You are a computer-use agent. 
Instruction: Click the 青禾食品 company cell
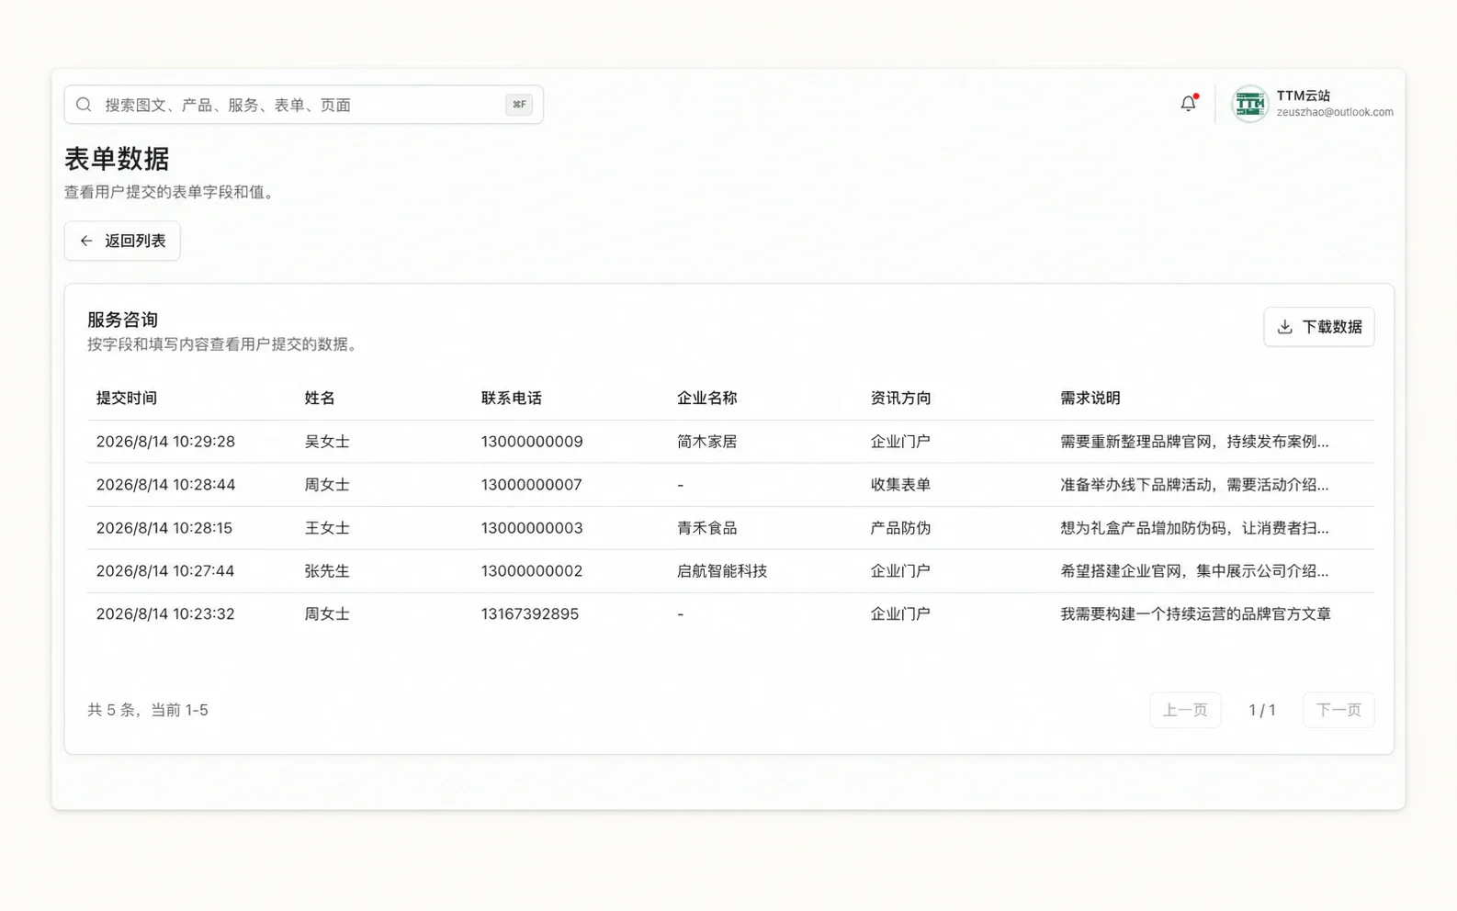click(706, 528)
